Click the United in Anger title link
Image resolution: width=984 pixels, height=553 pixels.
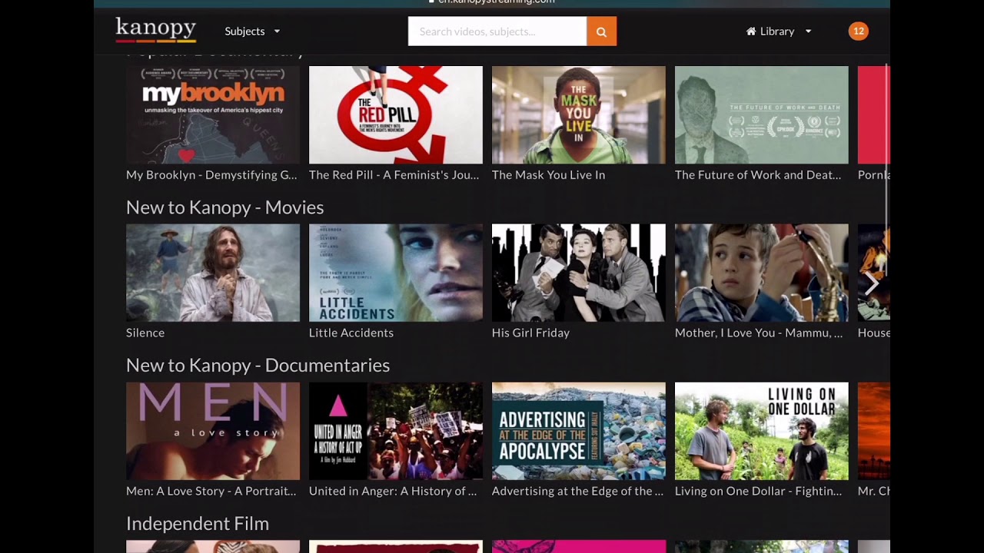[393, 491]
